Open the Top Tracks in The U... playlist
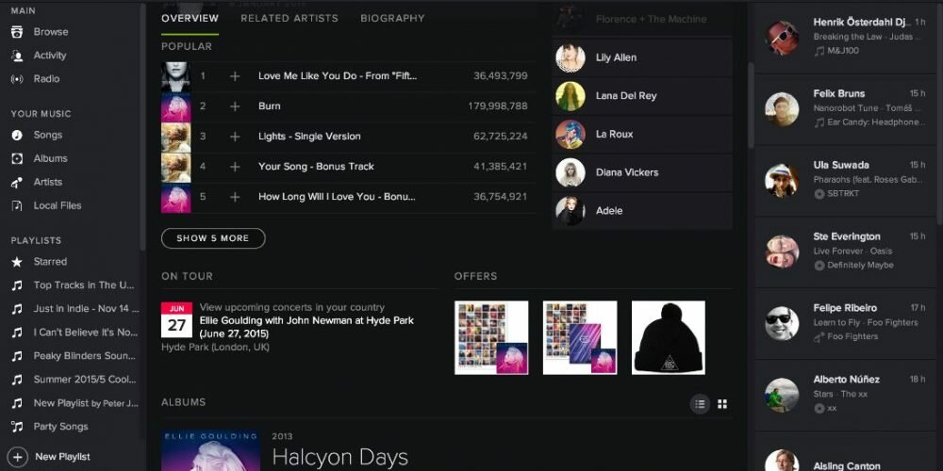 (84, 284)
